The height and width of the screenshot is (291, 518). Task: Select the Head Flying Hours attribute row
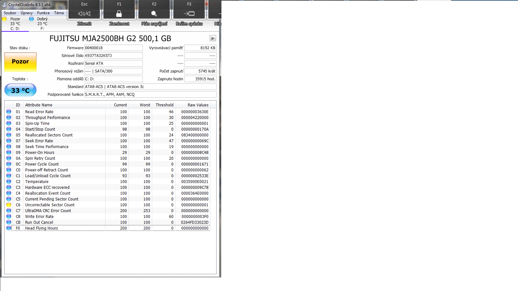pyautogui.click(x=108, y=228)
